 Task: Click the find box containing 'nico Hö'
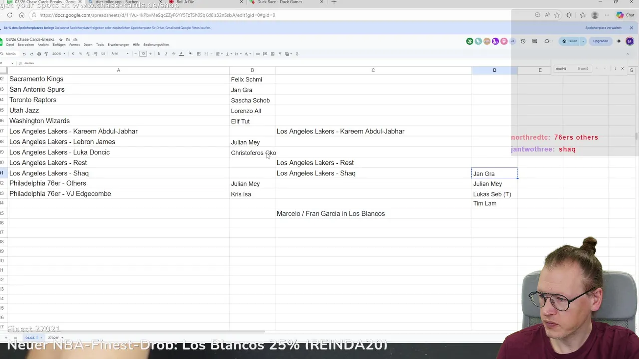point(573,69)
